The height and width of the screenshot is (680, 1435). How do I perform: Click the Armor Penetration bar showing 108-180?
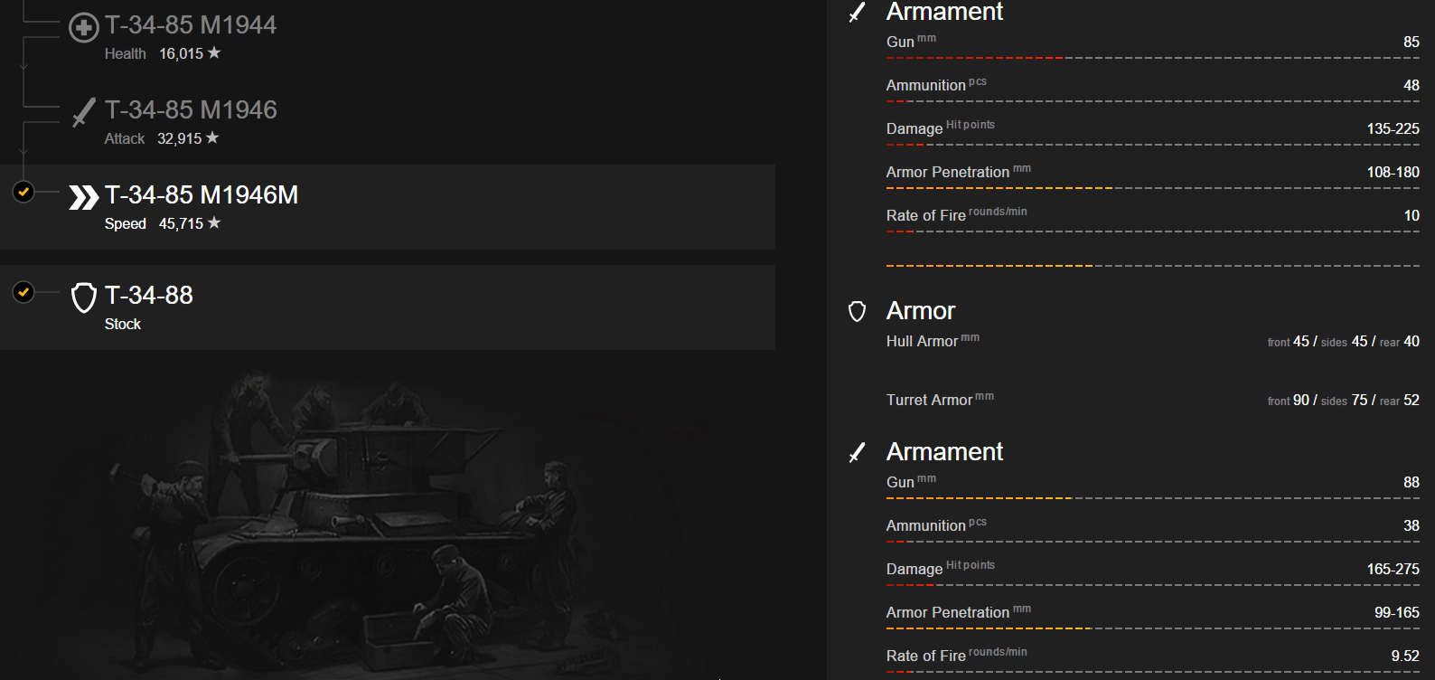[x=1152, y=188]
